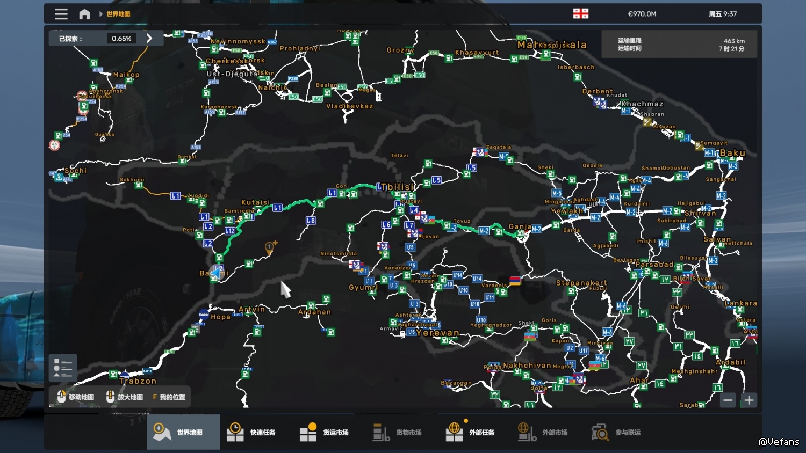Image resolution: width=806 pixels, height=453 pixels.
Task: Click the Telavi town label
Action: [399, 156]
